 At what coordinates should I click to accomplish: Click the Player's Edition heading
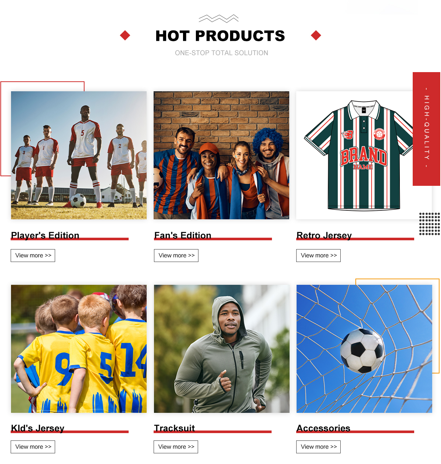coord(45,235)
